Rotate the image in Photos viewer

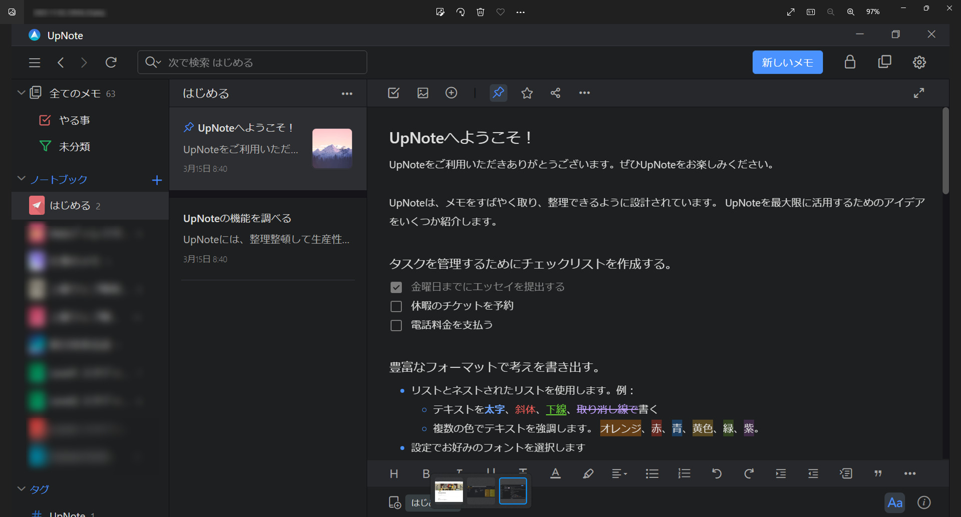coord(460,12)
